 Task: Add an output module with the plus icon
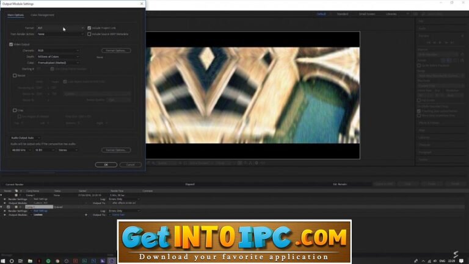[86, 215]
